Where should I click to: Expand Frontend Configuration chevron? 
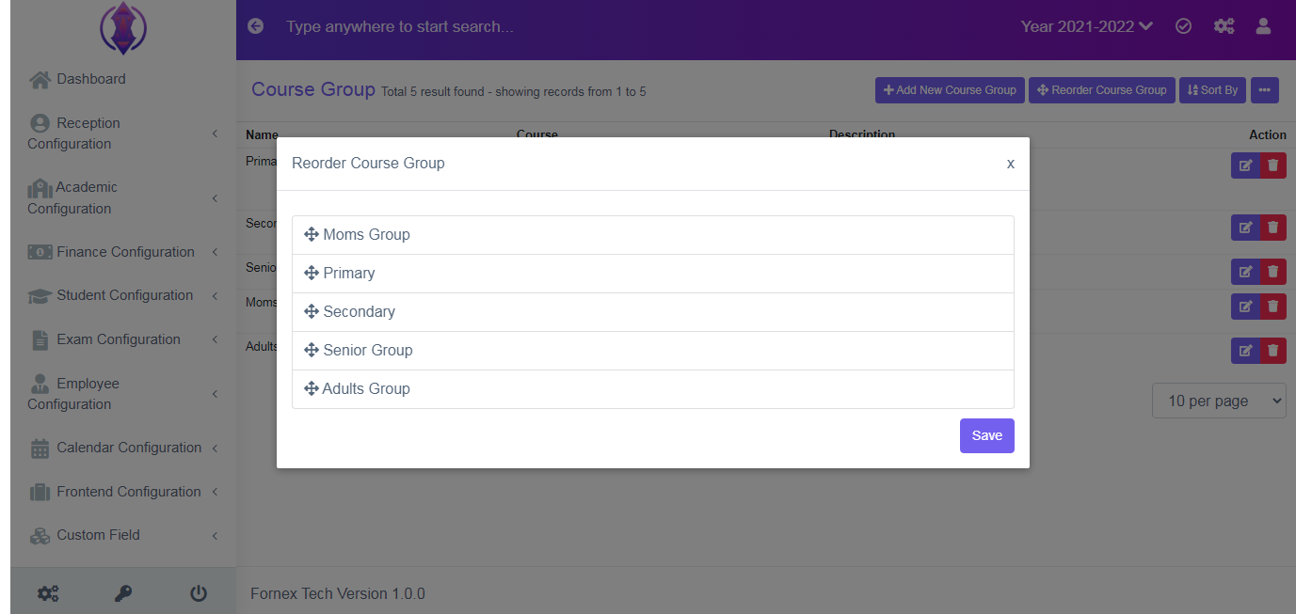[x=215, y=492]
